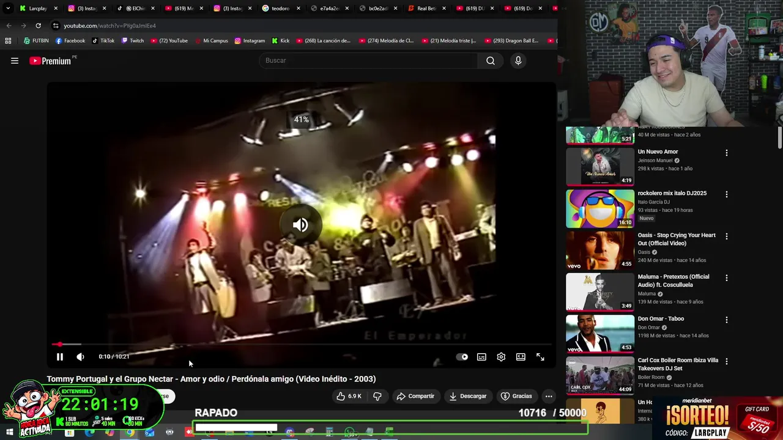Reload the page
This screenshot has height=440, width=783.
tap(38, 26)
